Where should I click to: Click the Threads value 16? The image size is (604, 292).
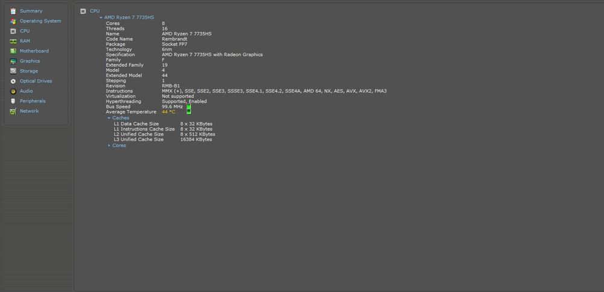coord(164,28)
